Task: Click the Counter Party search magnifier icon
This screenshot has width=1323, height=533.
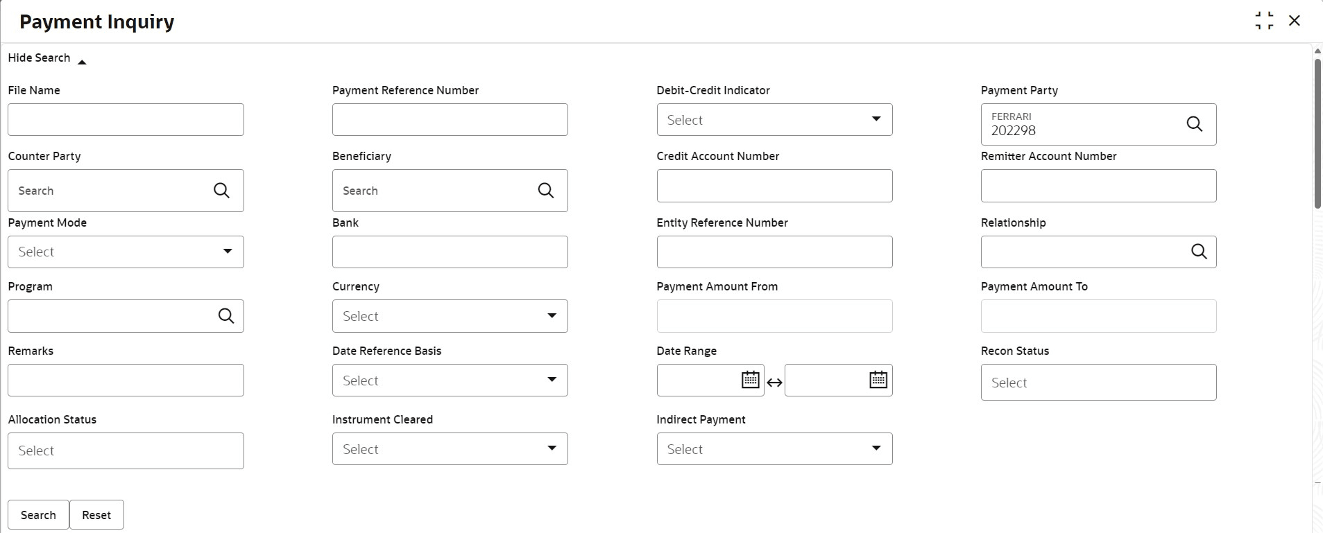Action: tap(221, 191)
